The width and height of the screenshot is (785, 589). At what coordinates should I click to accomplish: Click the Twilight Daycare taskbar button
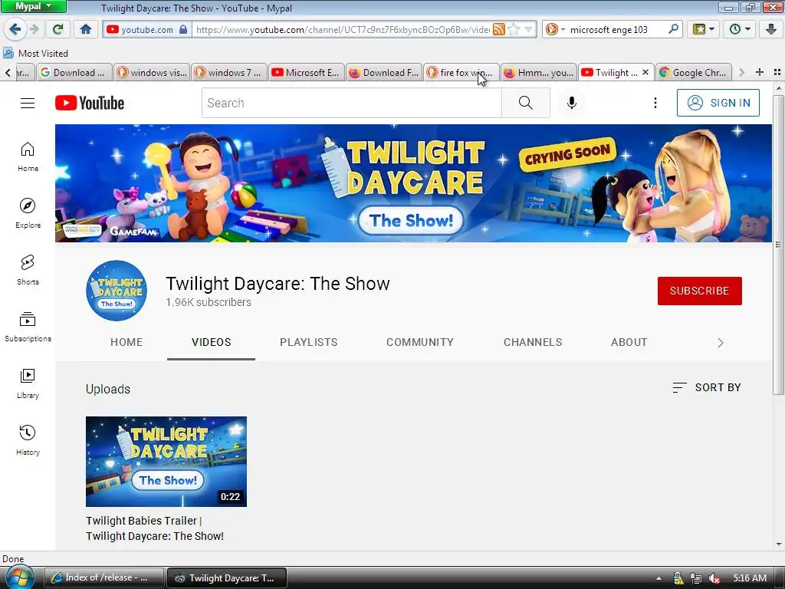click(x=226, y=577)
